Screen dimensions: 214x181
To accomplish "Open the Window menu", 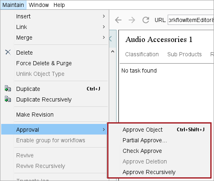I will tap(39, 5).
